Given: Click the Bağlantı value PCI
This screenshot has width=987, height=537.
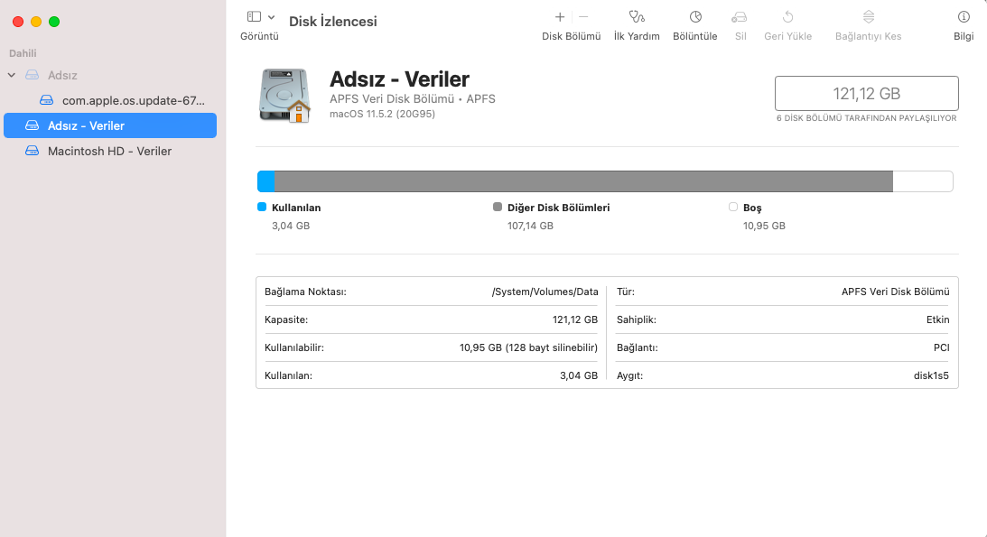Looking at the screenshot, I should 942,347.
